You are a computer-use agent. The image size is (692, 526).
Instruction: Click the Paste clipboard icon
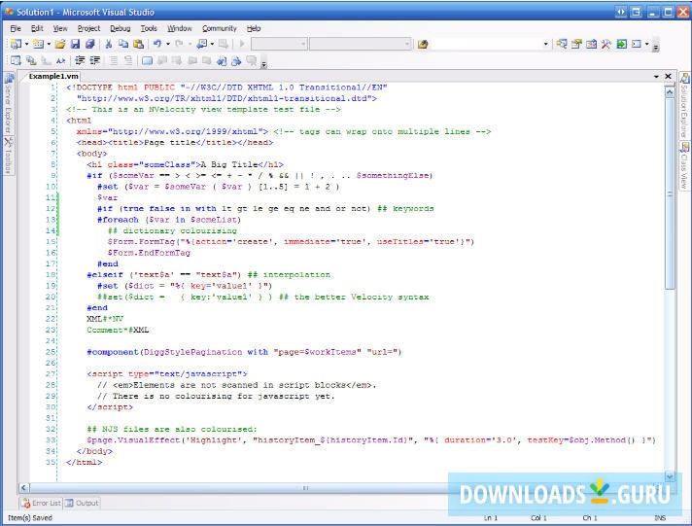[138, 44]
